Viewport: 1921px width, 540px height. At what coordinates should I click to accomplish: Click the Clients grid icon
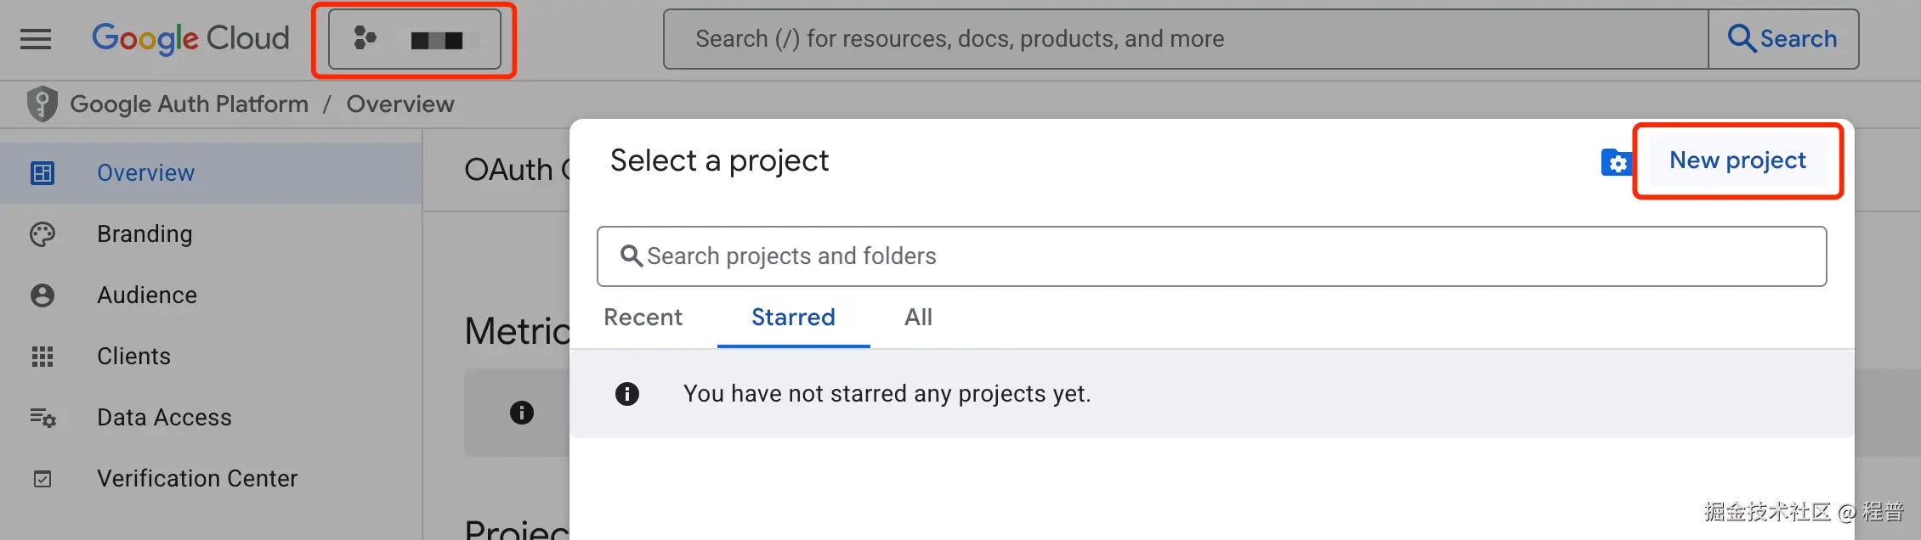(42, 356)
